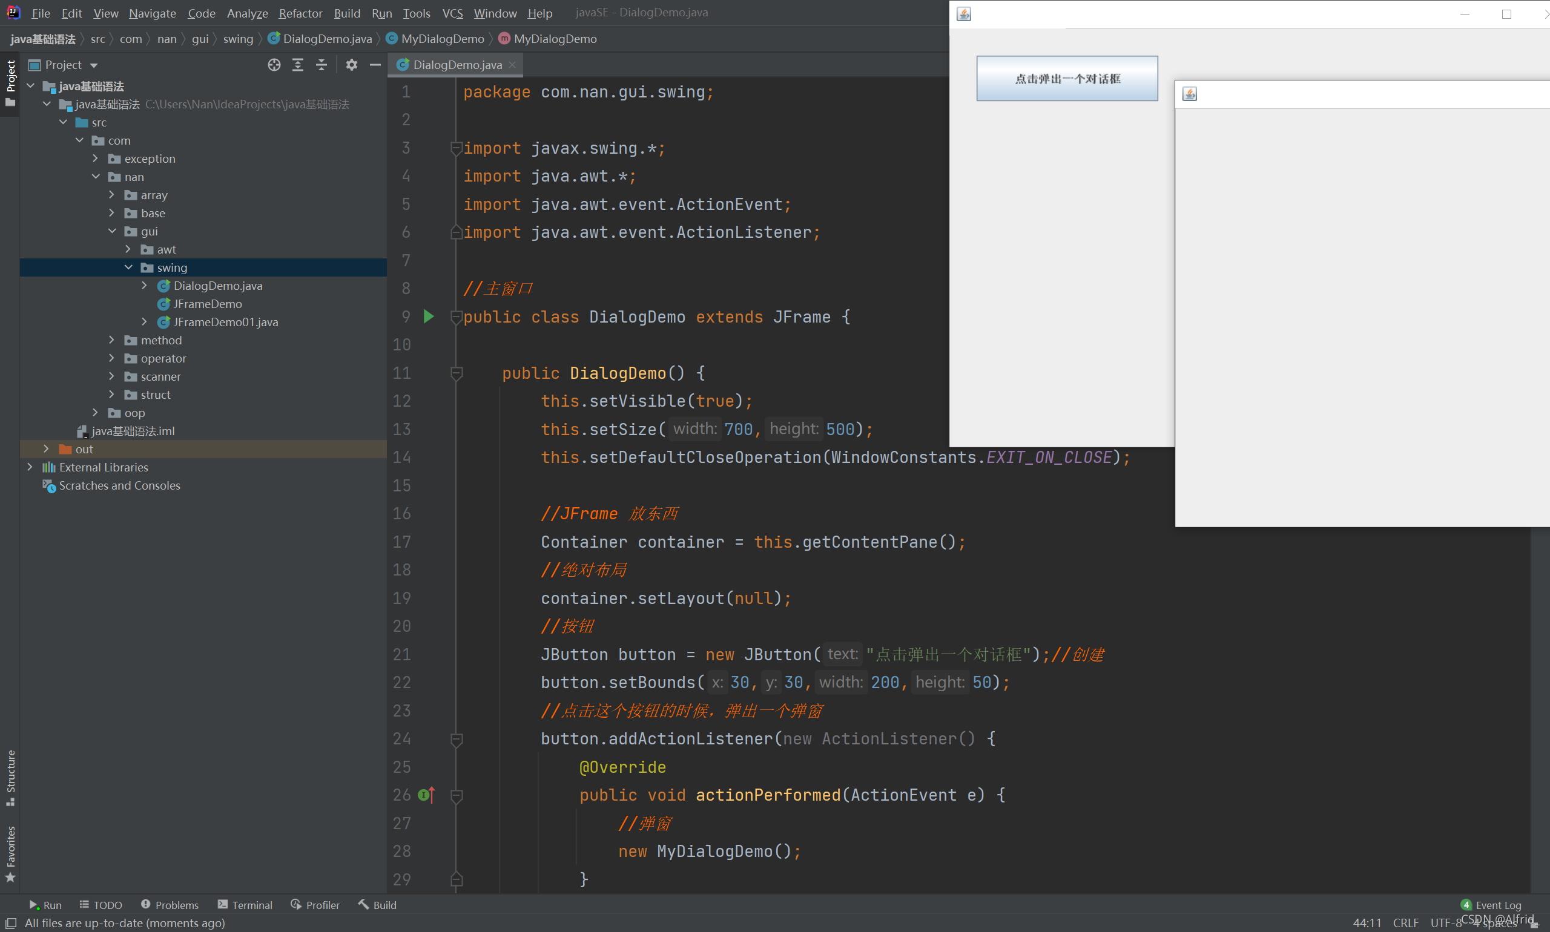Select JFrameDemo in project tree
1550x932 pixels.
(207, 304)
